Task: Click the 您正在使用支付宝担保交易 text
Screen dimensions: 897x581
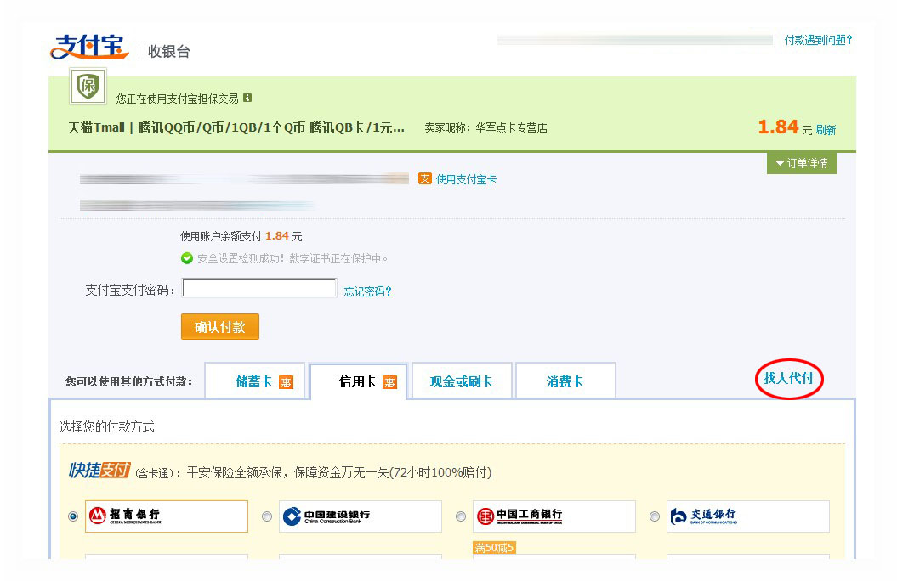Action: tap(178, 99)
